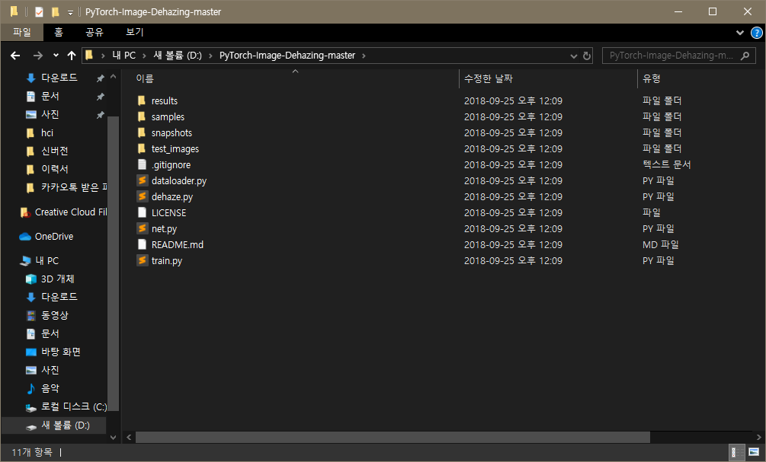Select the dehaze.py file icon
The width and height of the screenshot is (766, 462).
pyautogui.click(x=142, y=196)
